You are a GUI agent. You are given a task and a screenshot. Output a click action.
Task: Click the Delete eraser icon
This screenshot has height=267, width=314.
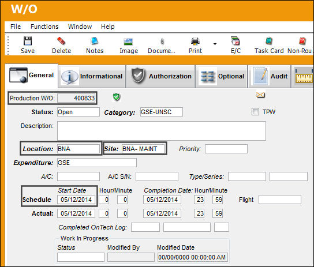click(61, 41)
